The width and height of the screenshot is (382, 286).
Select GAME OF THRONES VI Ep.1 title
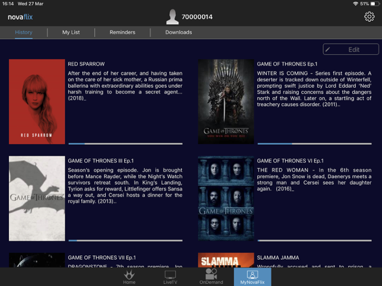click(x=290, y=161)
